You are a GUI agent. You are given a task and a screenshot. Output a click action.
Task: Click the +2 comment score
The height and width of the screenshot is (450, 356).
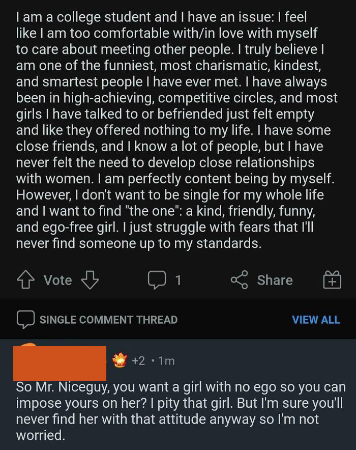[x=138, y=361]
